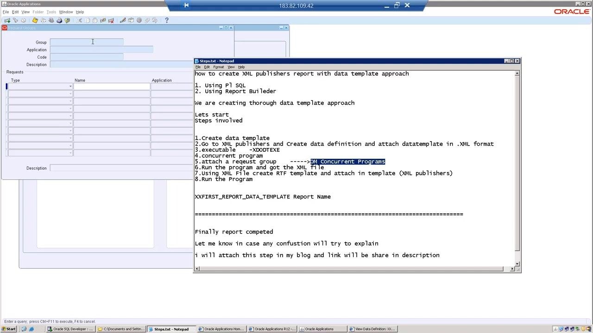This screenshot has width=593, height=333.
Task: Click the Window Help question mark icon
Action: (x=167, y=20)
